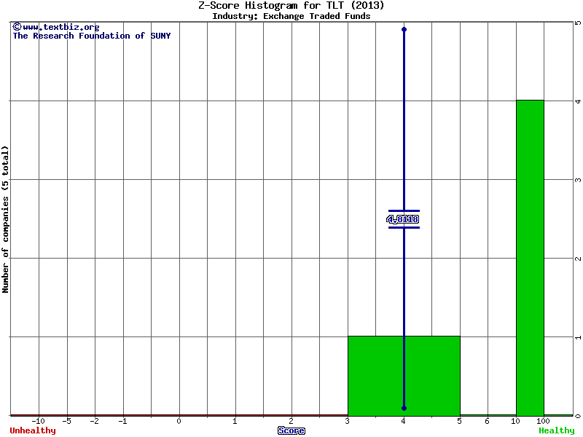The image size is (583, 437).
Task: Click the x-axis tick label 10
Action: 515,421
